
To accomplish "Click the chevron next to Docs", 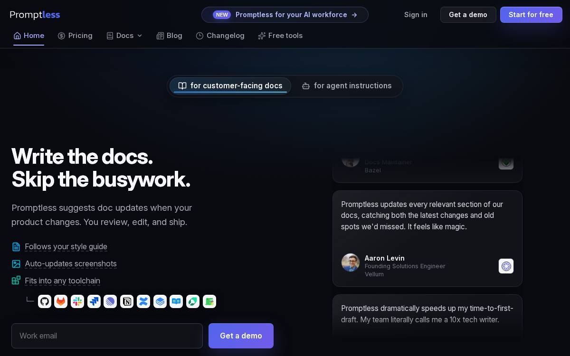I will [x=140, y=36].
